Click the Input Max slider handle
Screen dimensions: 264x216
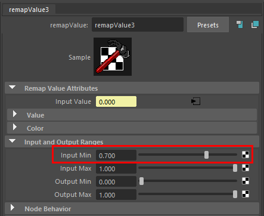pos(235,168)
